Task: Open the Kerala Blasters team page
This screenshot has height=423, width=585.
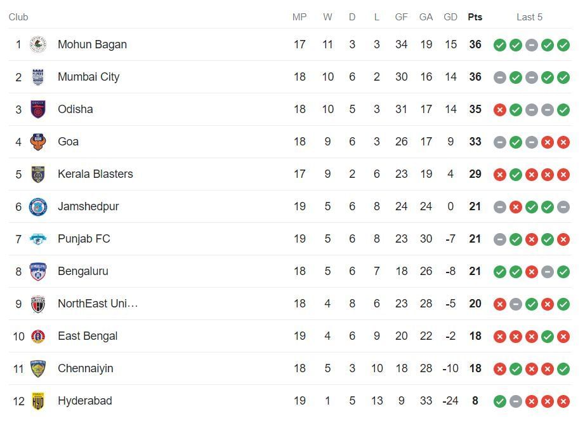Action: [96, 174]
